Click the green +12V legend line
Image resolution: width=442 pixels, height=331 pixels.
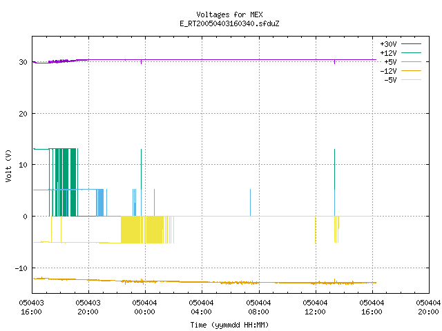click(x=411, y=52)
